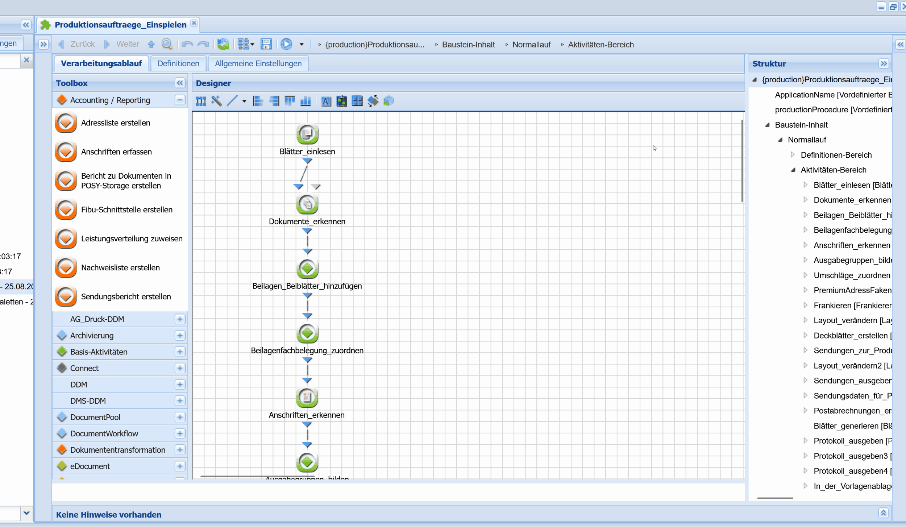Switch to the Definitionen tab
Viewport: 906px width, 527px height.
[x=178, y=63]
